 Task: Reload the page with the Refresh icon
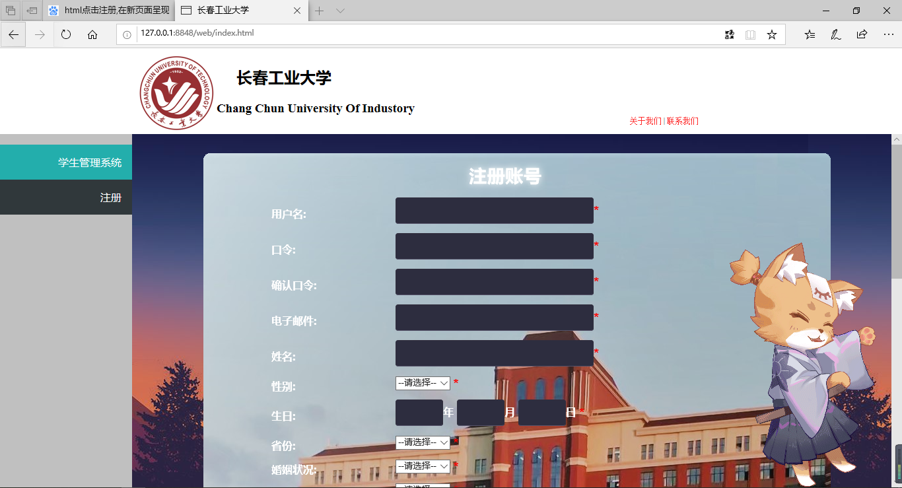(66, 34)
